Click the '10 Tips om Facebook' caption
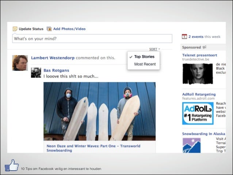The image size is (233, 175). pyautogui.click(x=61, y=169)
